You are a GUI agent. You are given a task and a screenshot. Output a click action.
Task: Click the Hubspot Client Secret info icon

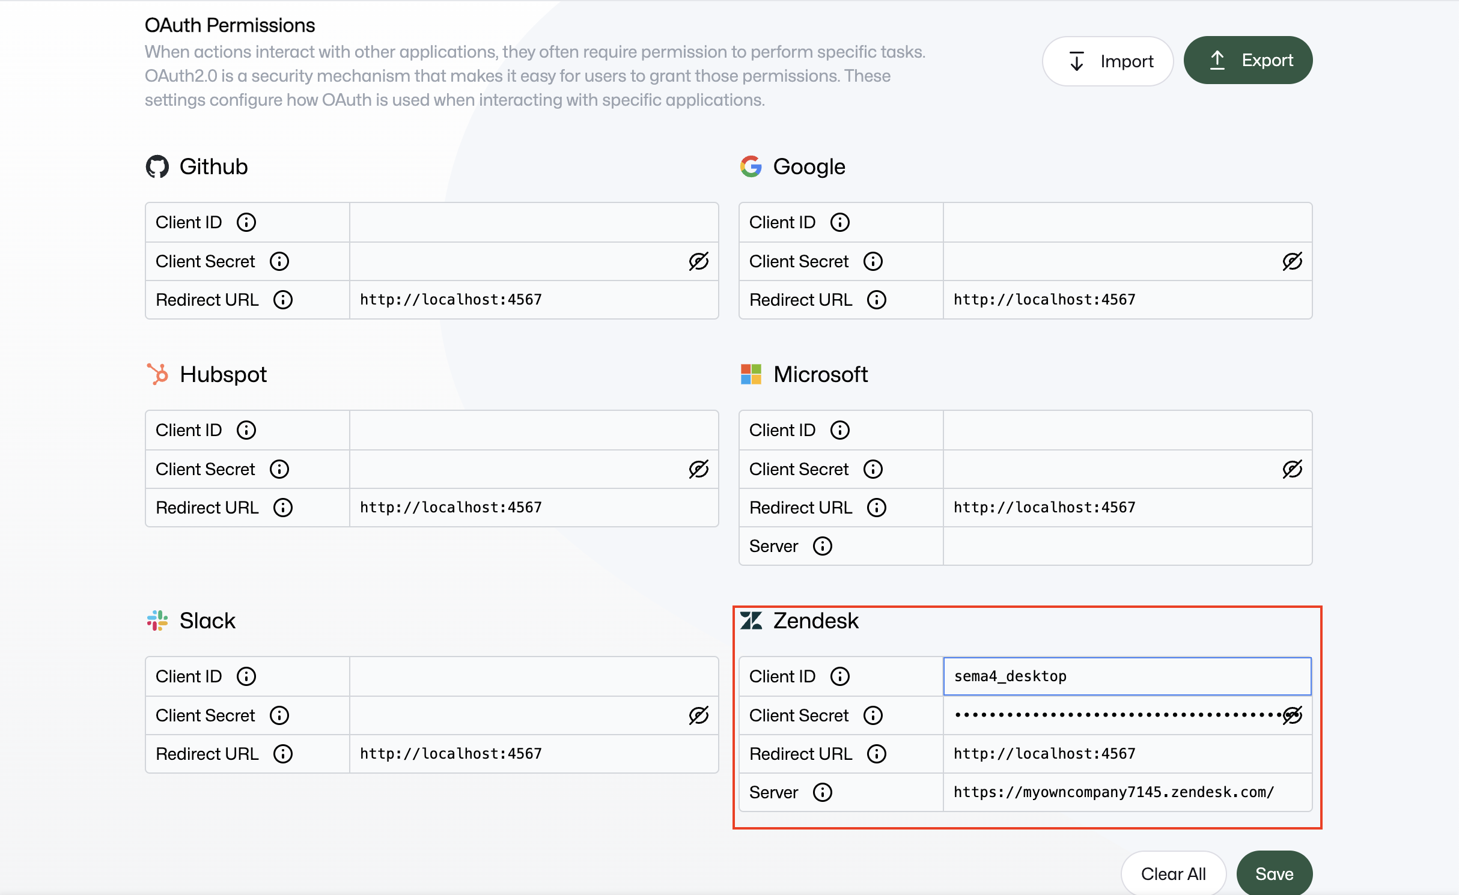click(x=279, y=469)
